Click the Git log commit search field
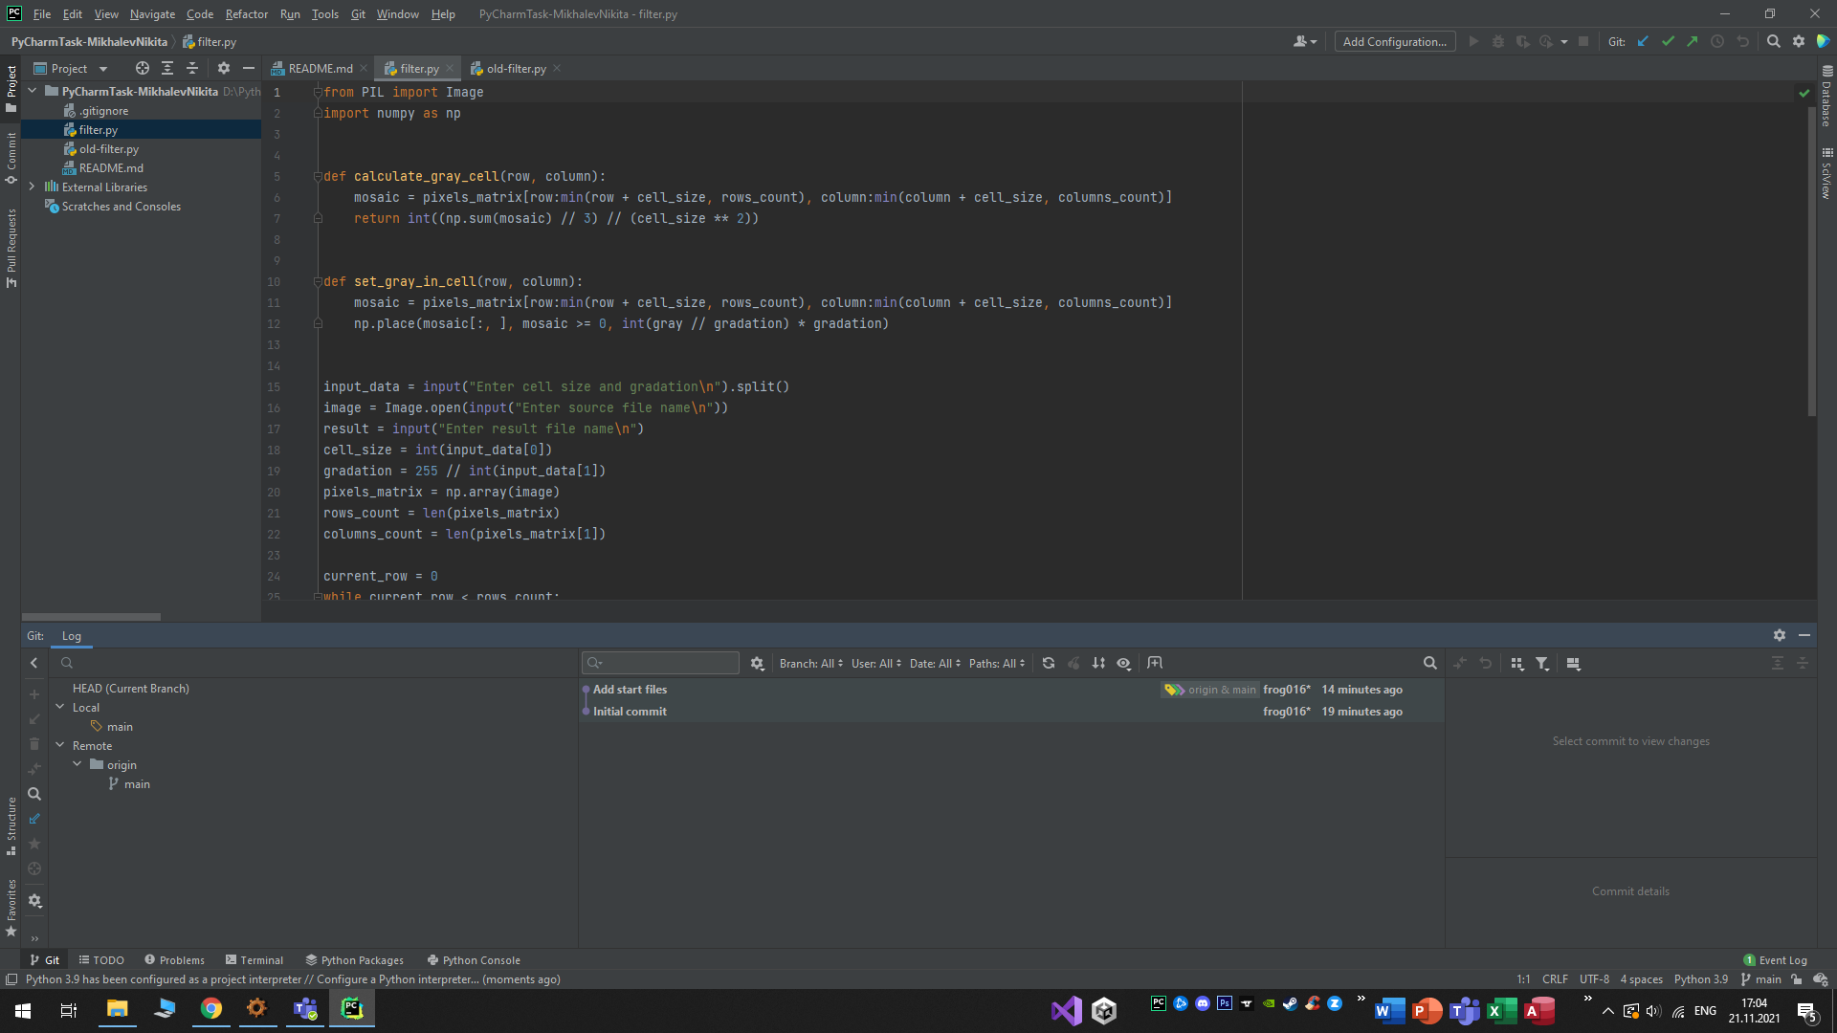Screen dimensions: 1837x1033 pos(660,664)
